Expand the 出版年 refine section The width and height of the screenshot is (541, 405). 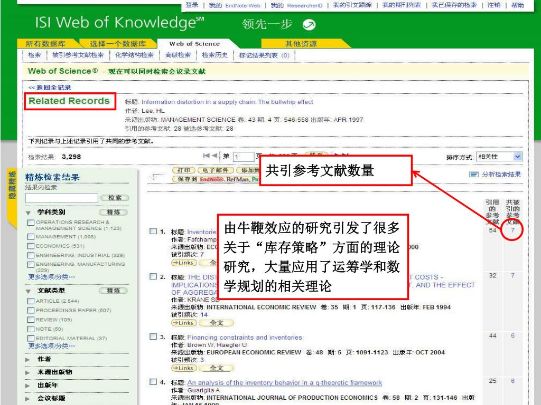pyautogui.click(x=29, y=385)
